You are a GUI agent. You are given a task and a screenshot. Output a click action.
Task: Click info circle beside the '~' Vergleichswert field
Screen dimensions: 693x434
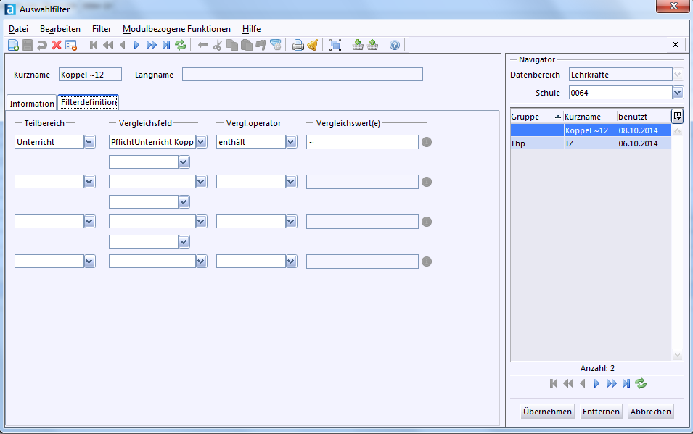point(427,142)
